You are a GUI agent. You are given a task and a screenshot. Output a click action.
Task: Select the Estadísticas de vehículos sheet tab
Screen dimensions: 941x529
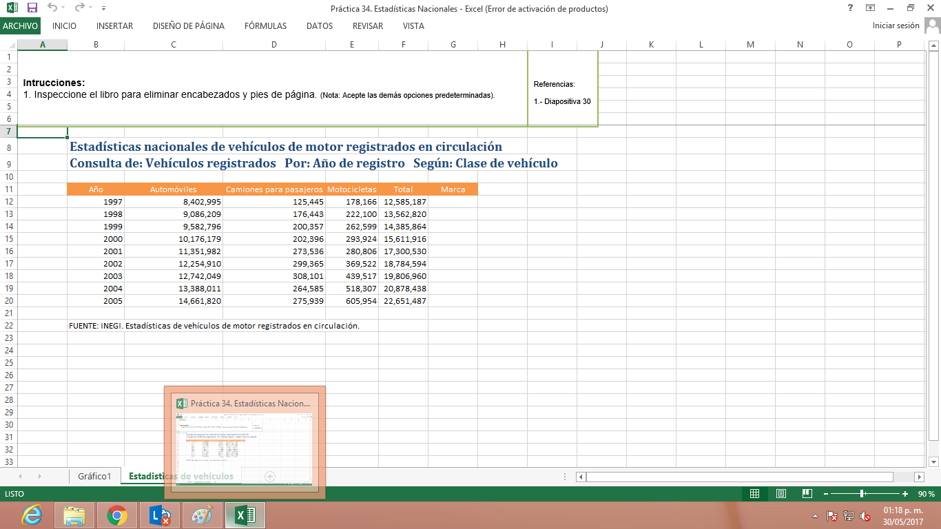click(181, 476)
